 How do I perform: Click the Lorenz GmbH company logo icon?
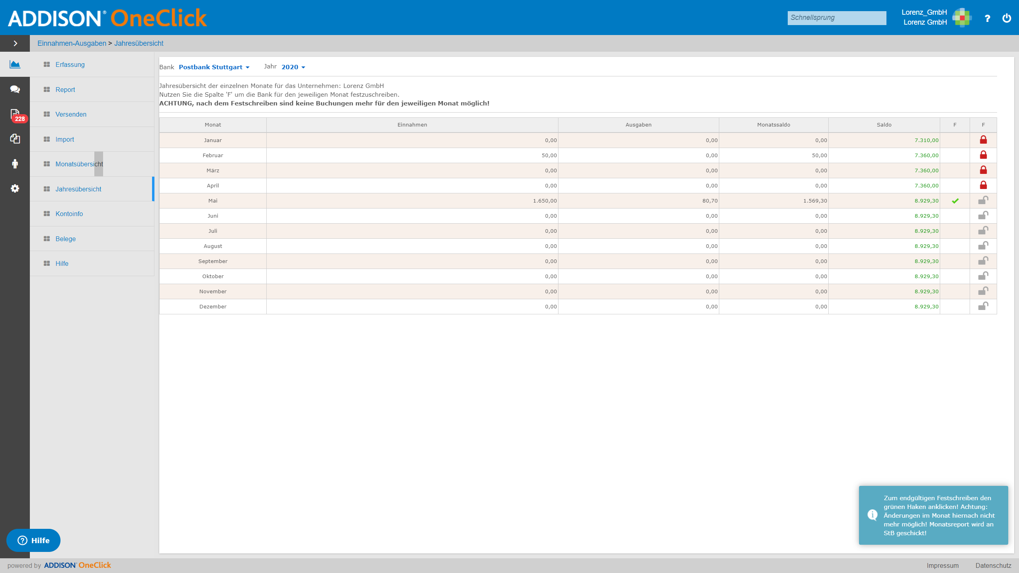point(962,18)
